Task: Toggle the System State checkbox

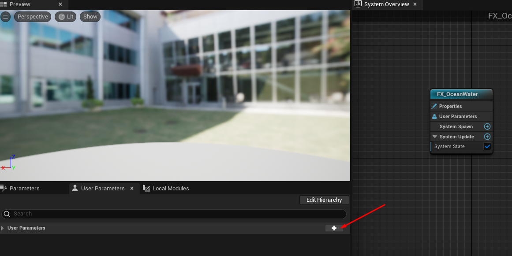Action: pos(487,147)
